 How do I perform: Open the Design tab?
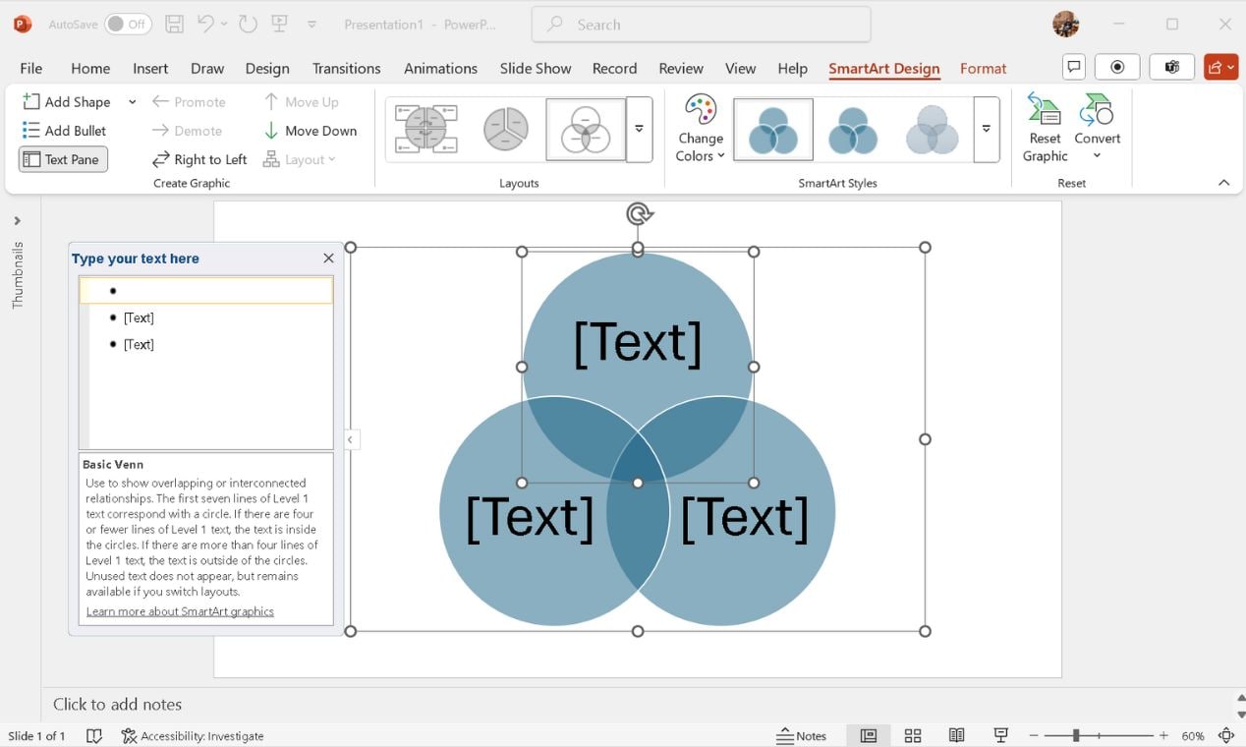coord(267,68)
